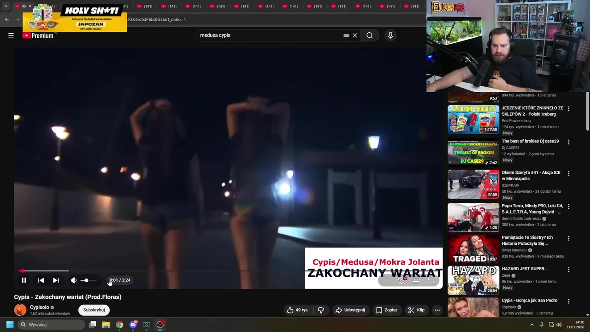The height and width of the screenshot is (332, 590).
Task: Open the Windows Start menu
Action: 10,325
